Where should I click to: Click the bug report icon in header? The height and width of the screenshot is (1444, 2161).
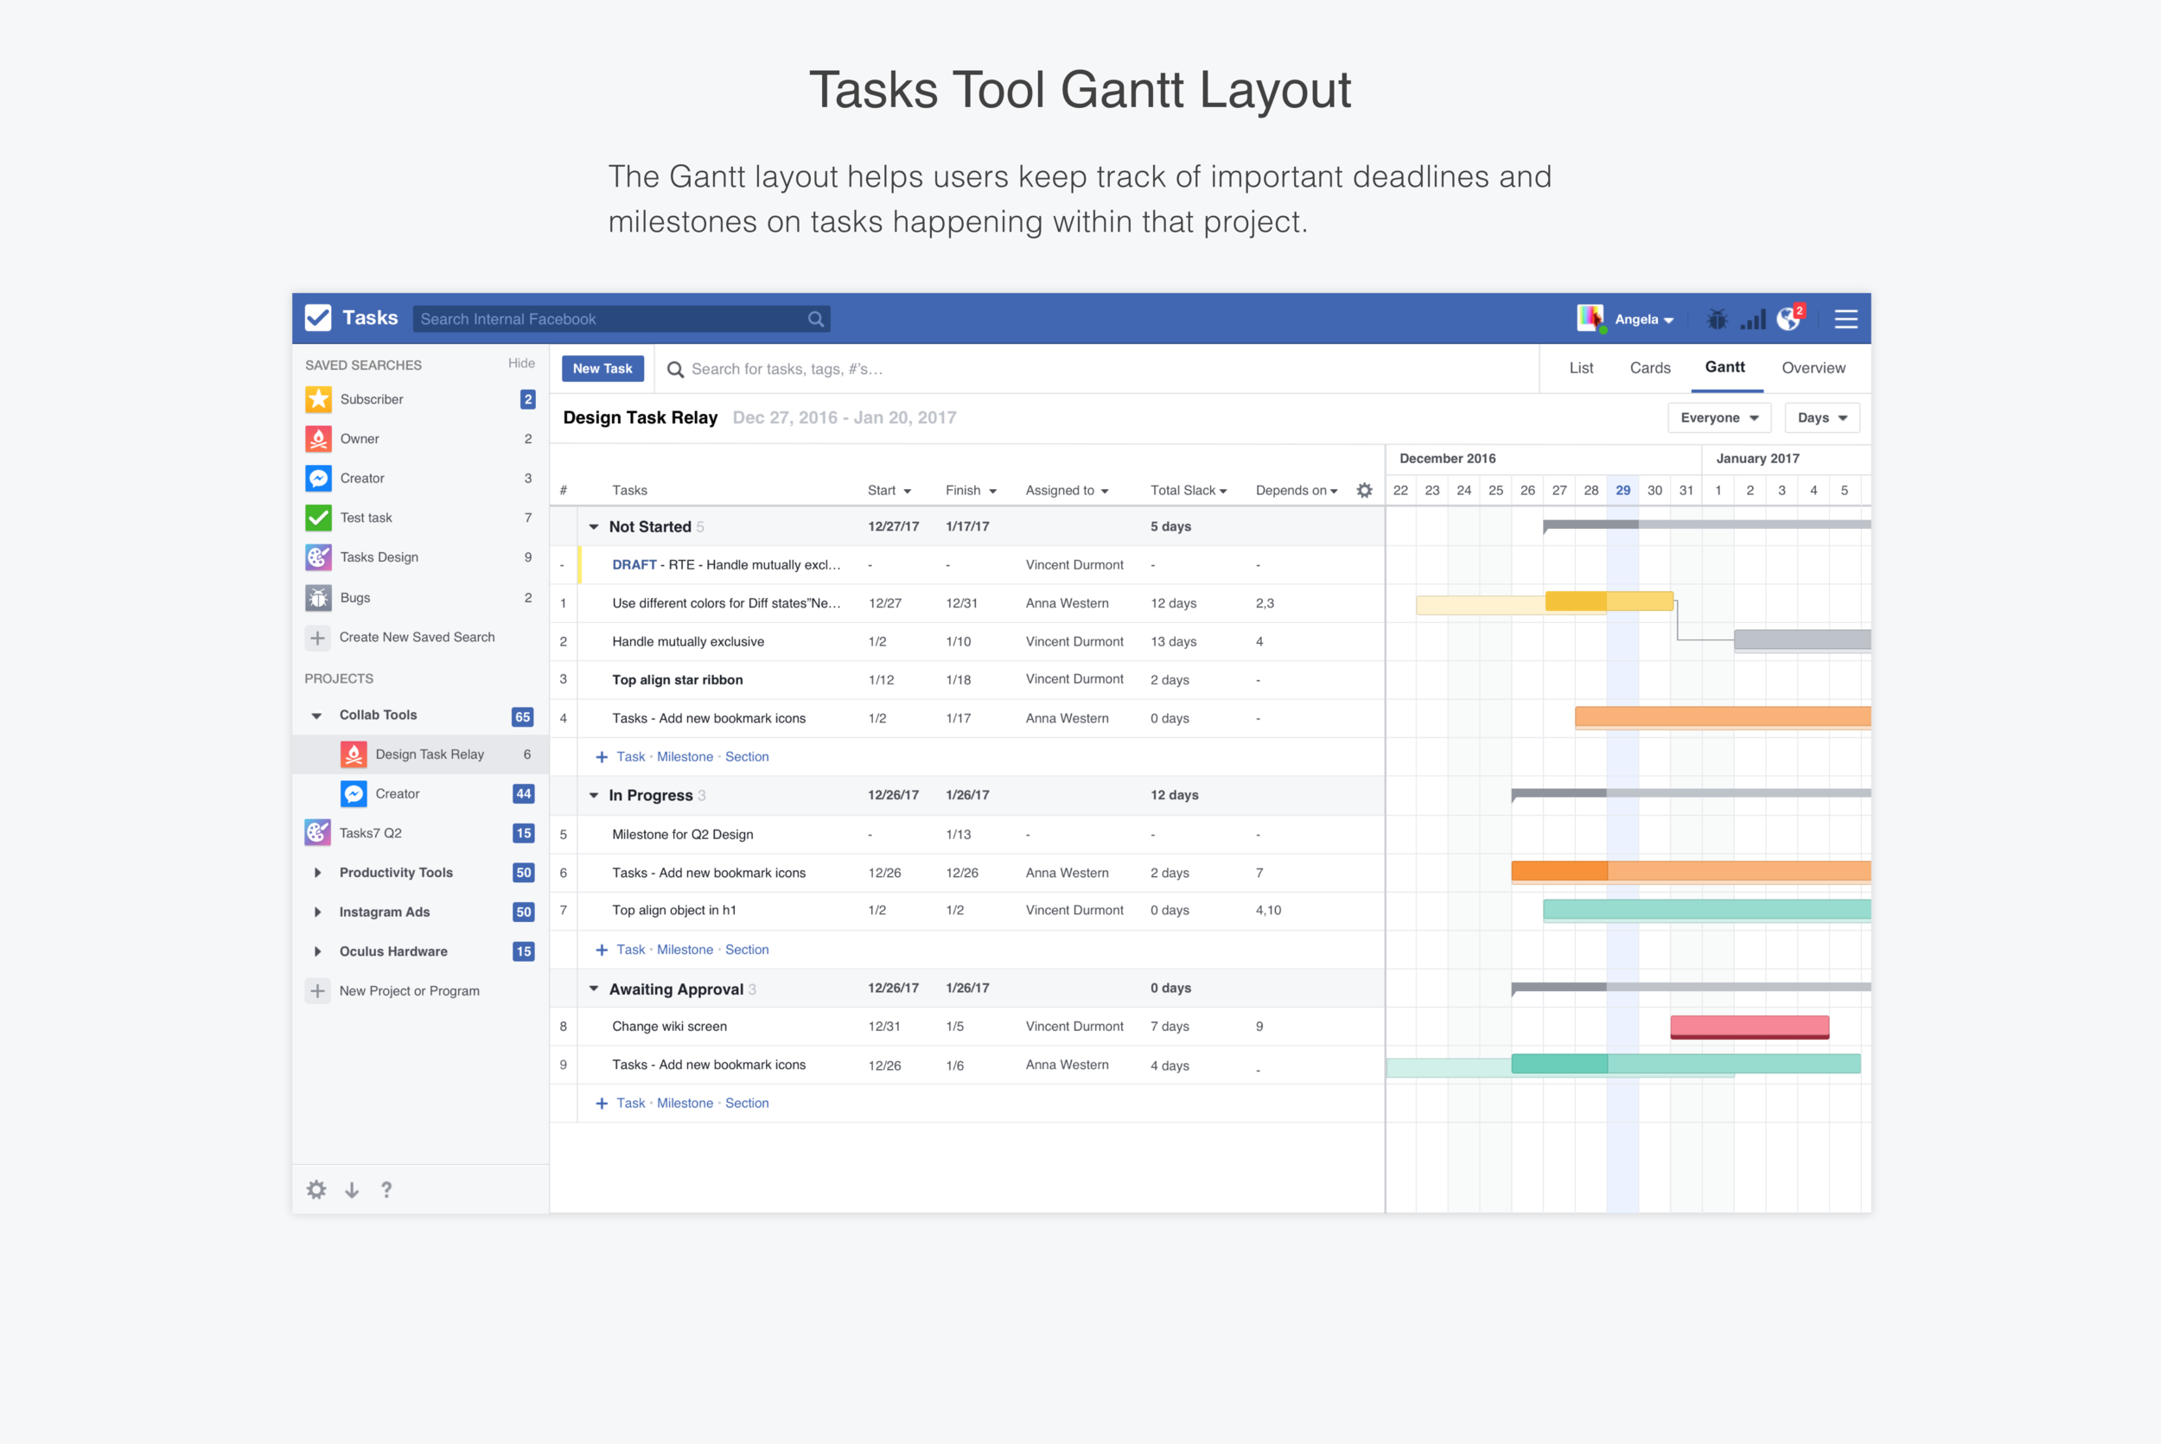point(1716,319)
